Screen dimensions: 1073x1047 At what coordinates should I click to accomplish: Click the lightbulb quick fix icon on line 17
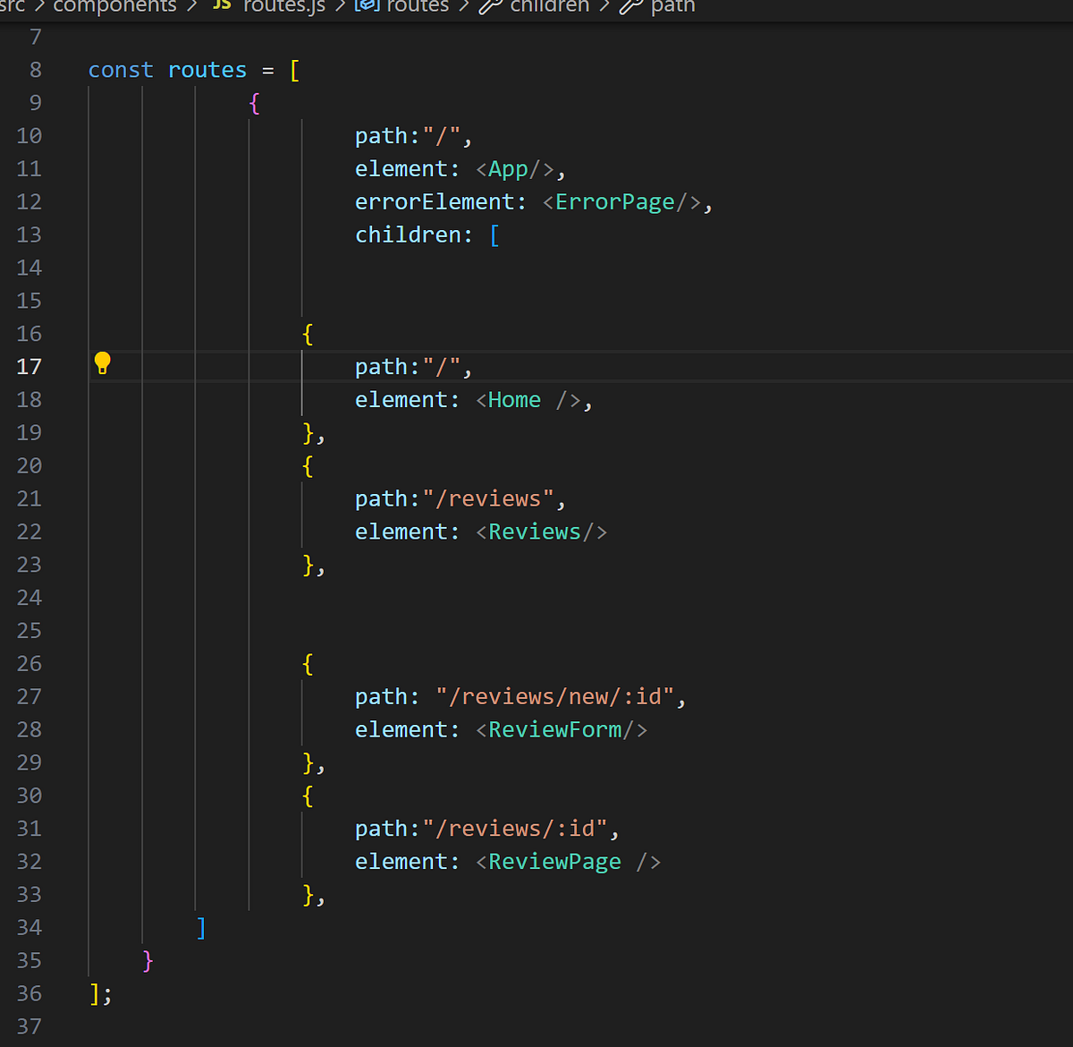pyautogui.click(x=102, y=363)
